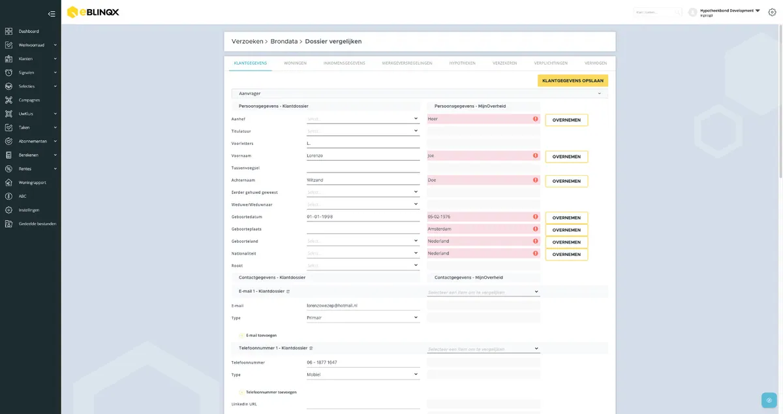783x414 pixels.
Task: Click the ABC sidebar icon
Action: click(8, 196)
